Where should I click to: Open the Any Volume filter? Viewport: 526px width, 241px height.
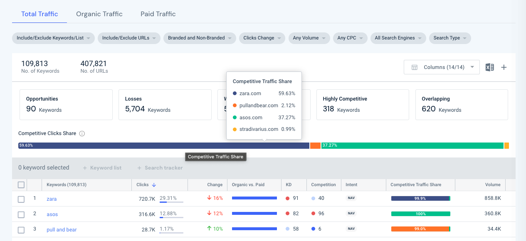[x=309, y=38]
